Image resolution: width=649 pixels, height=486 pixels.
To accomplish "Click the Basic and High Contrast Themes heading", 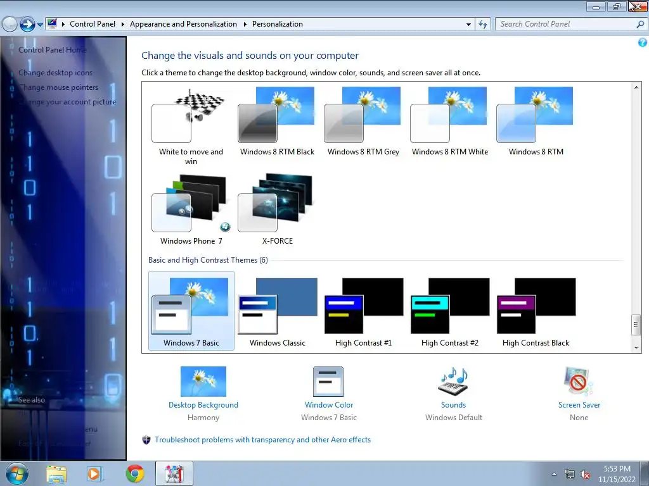I will tap(208, 260).
